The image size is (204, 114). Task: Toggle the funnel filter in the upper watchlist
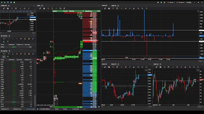click(x=8, y=41)
